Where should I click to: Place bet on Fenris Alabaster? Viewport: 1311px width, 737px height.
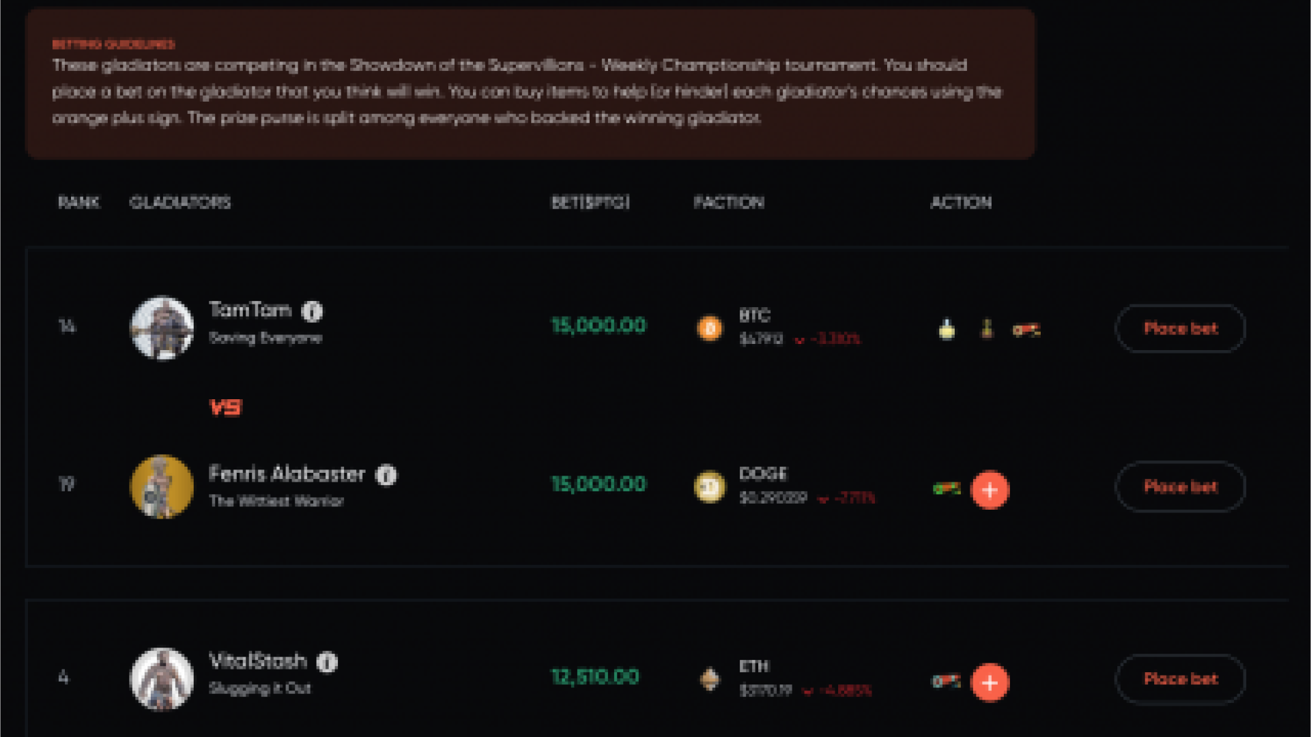coord(1181,487)
